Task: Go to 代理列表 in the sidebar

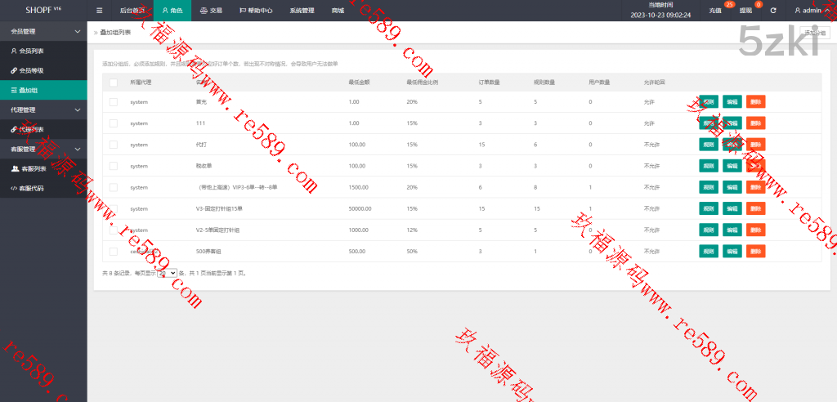Action: click(31, 129)
